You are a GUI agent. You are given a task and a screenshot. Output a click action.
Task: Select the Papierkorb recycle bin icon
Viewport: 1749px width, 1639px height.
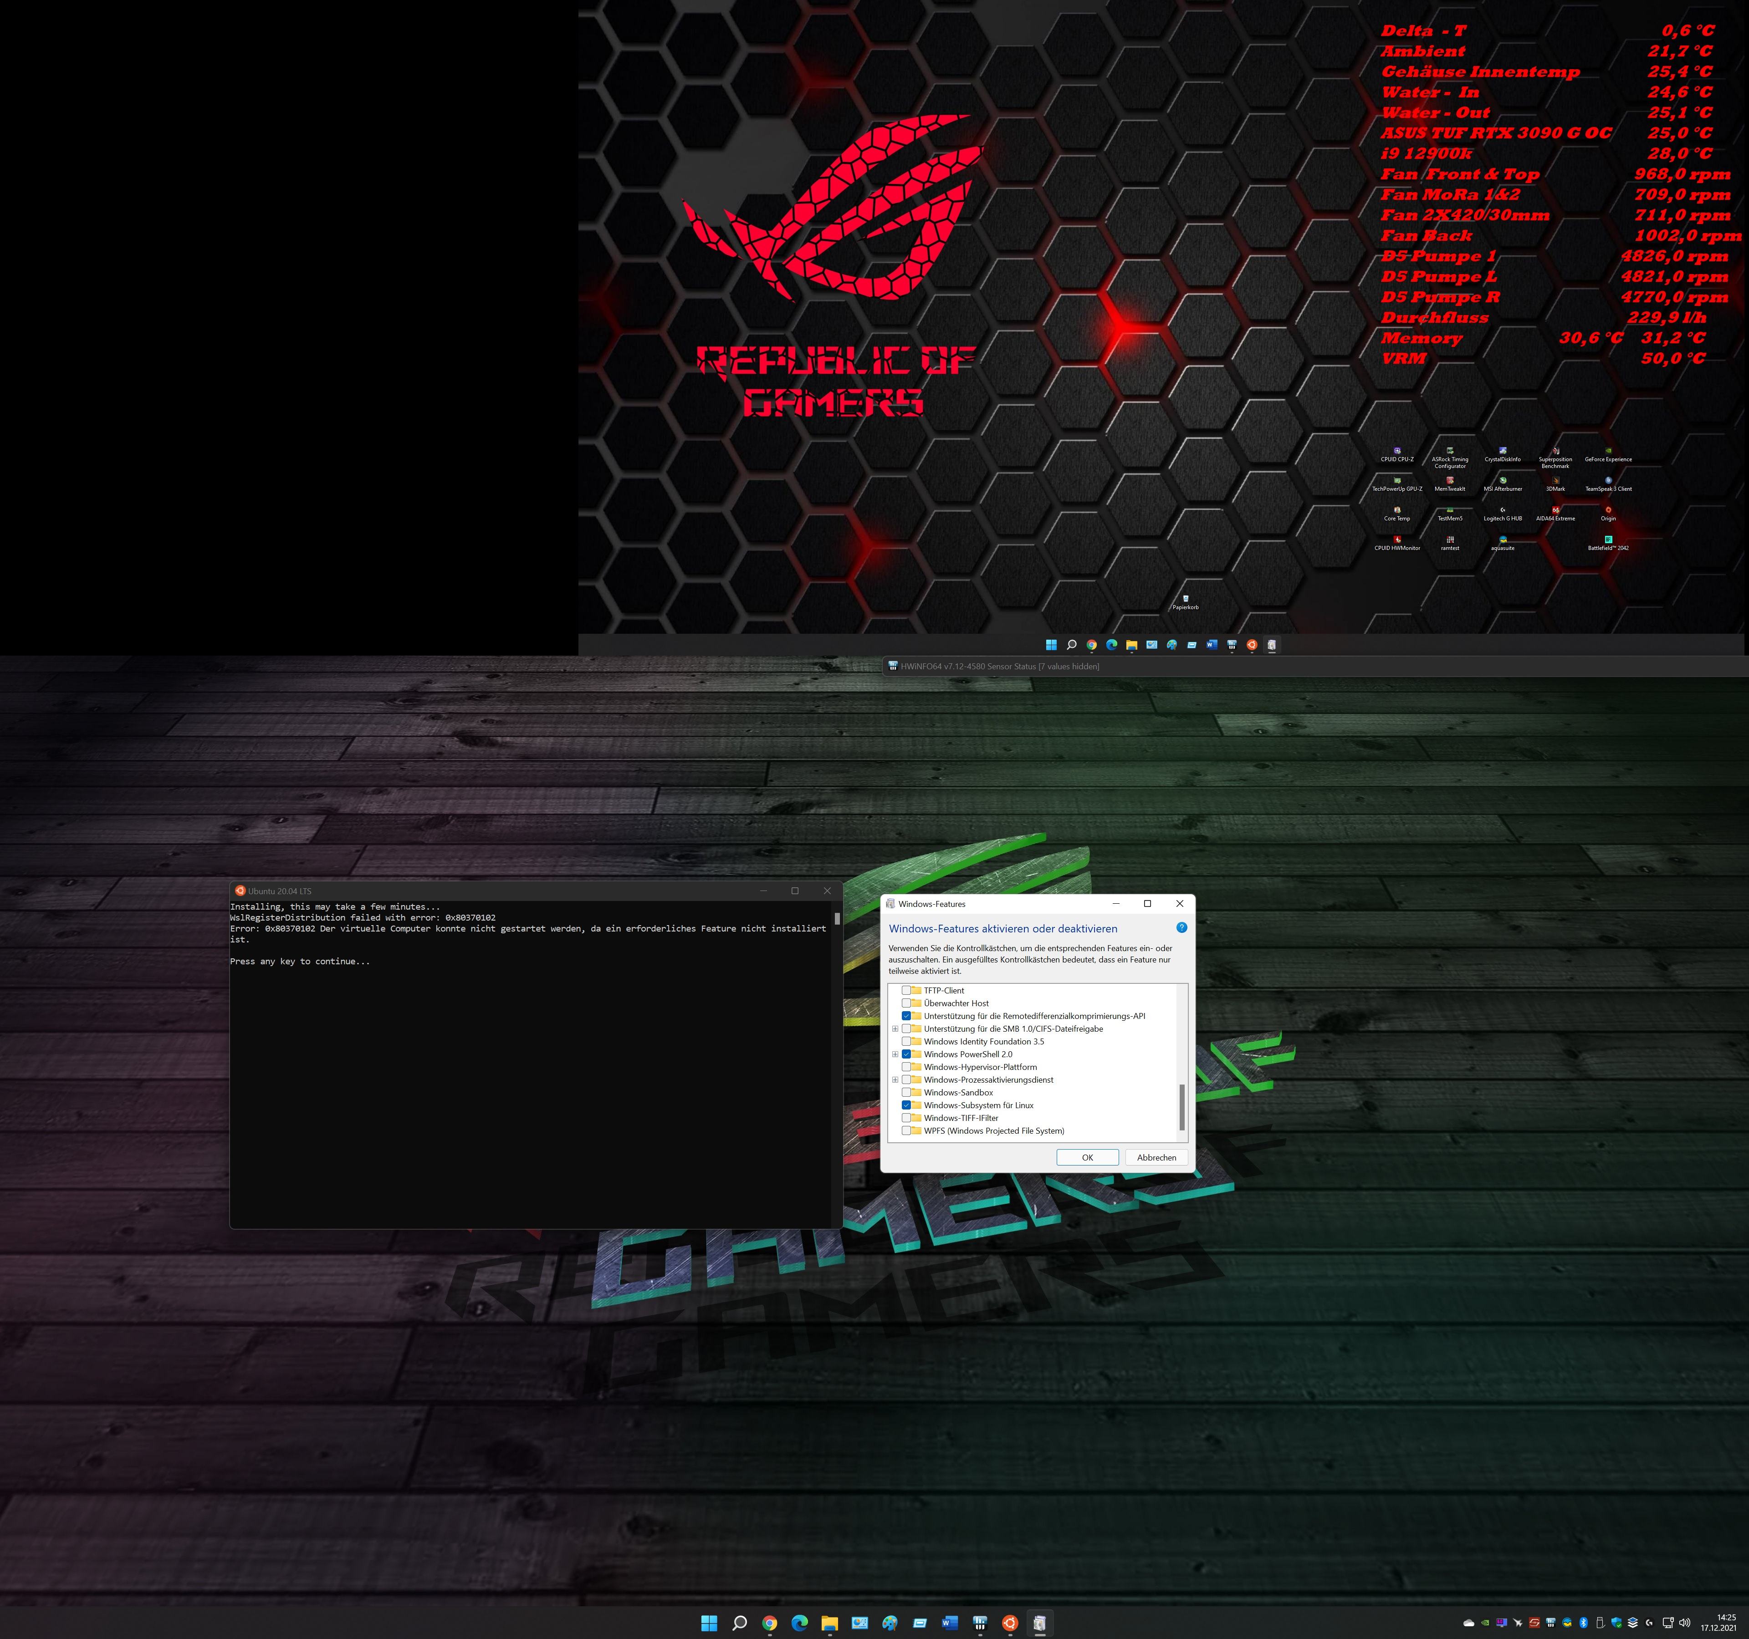point(1185,602)
